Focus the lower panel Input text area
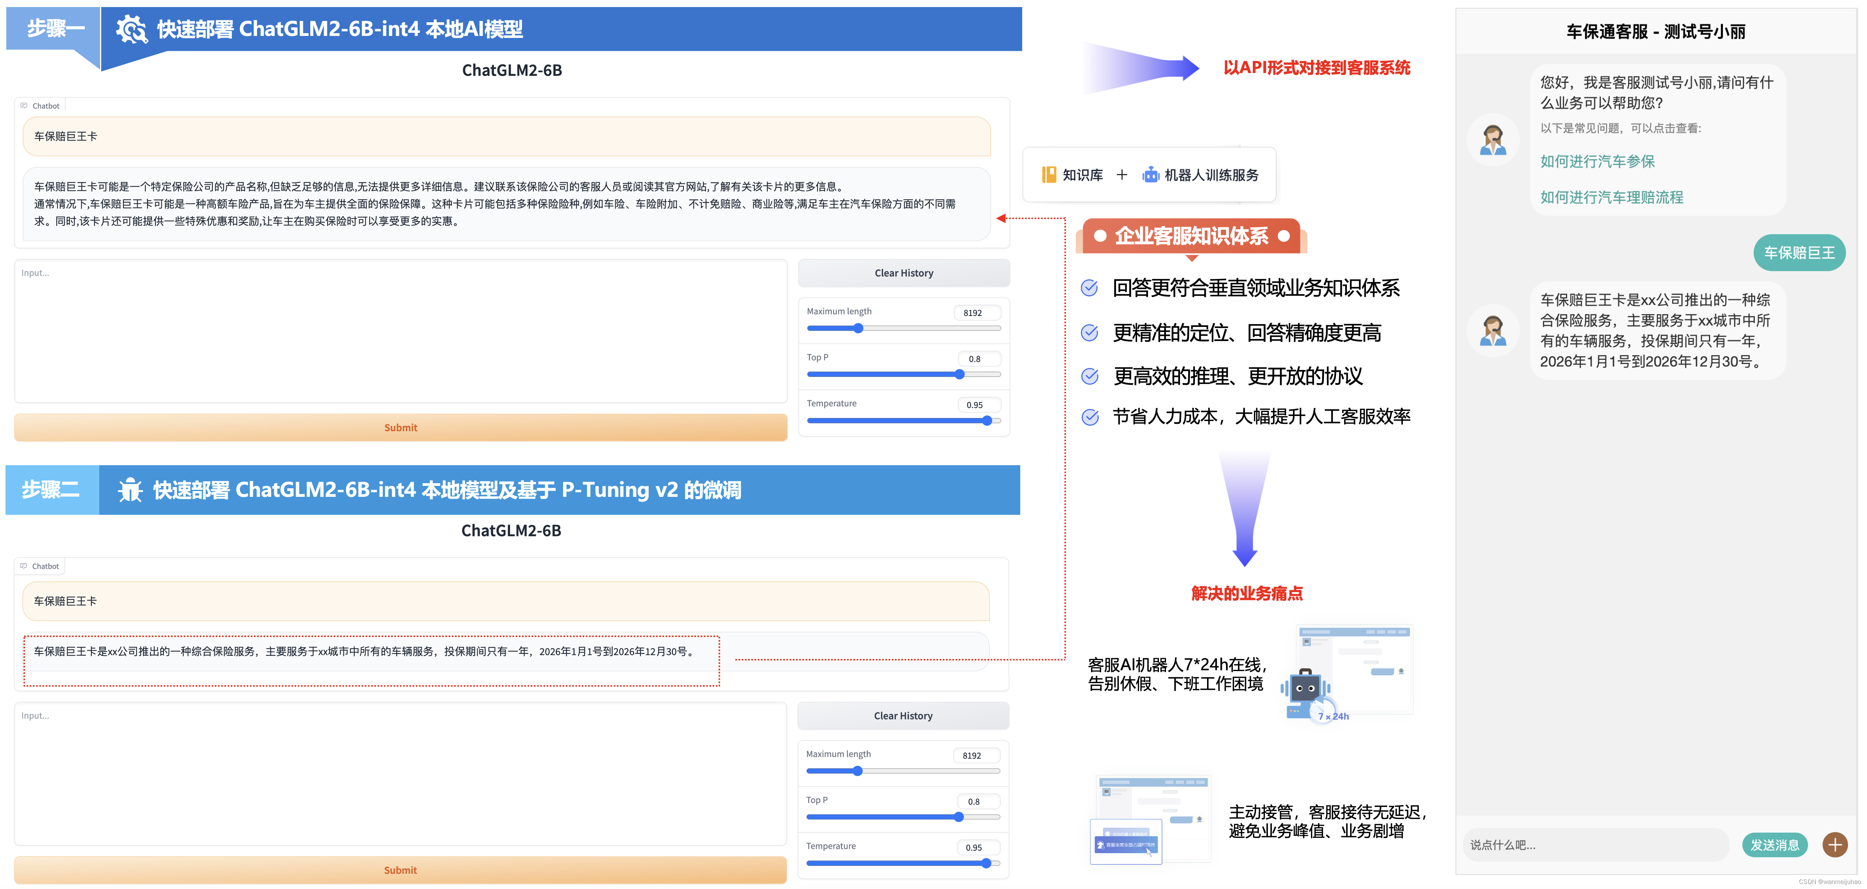The width and height of the screenshot is (1867, 889). pos(401,774)
